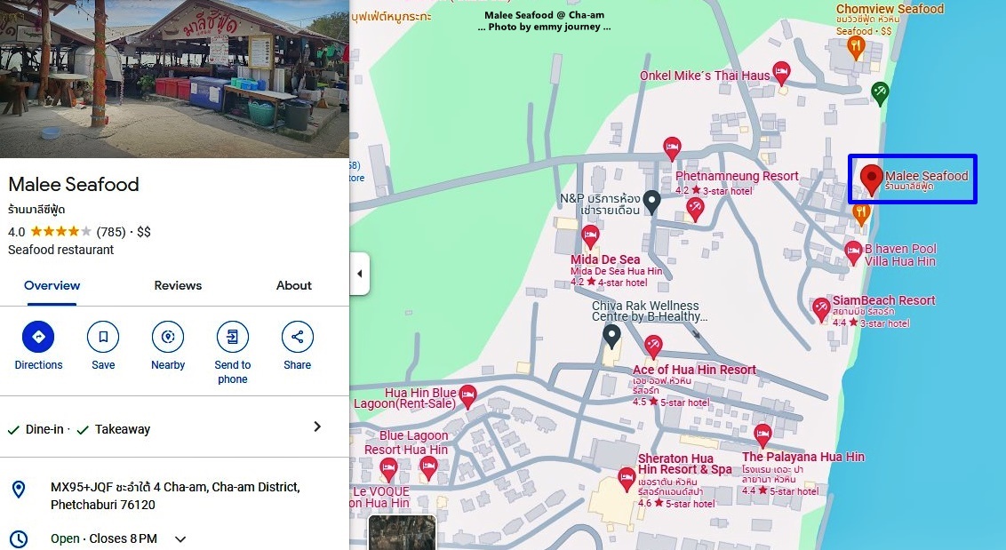Image resolution: width=1006 pixels, height=550 pixels.
Task: Open the About tab
Action: pyautogui.click(x=294, y=285)
